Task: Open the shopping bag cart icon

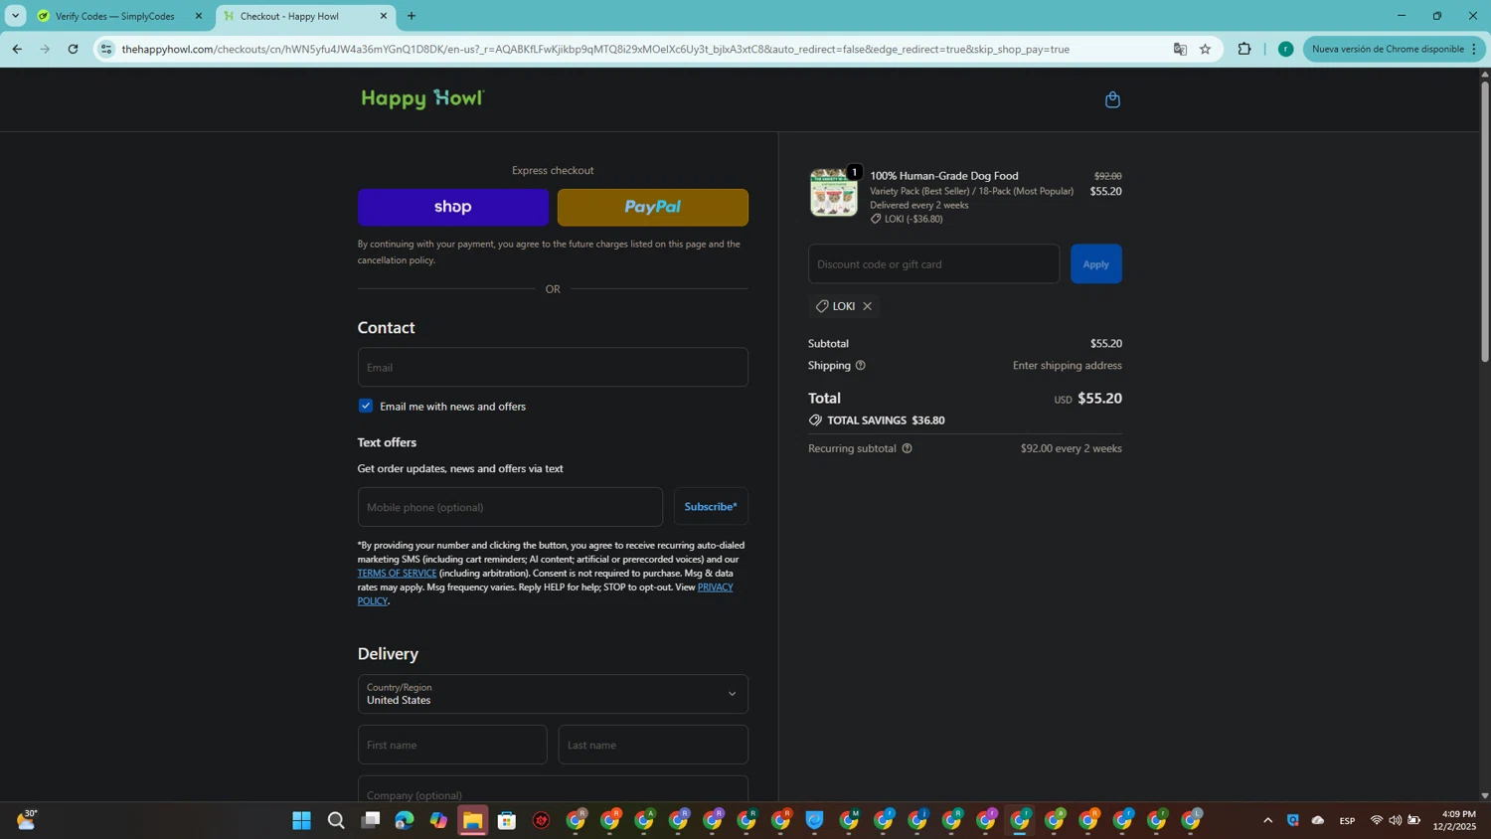Action: coord(1112,99)
